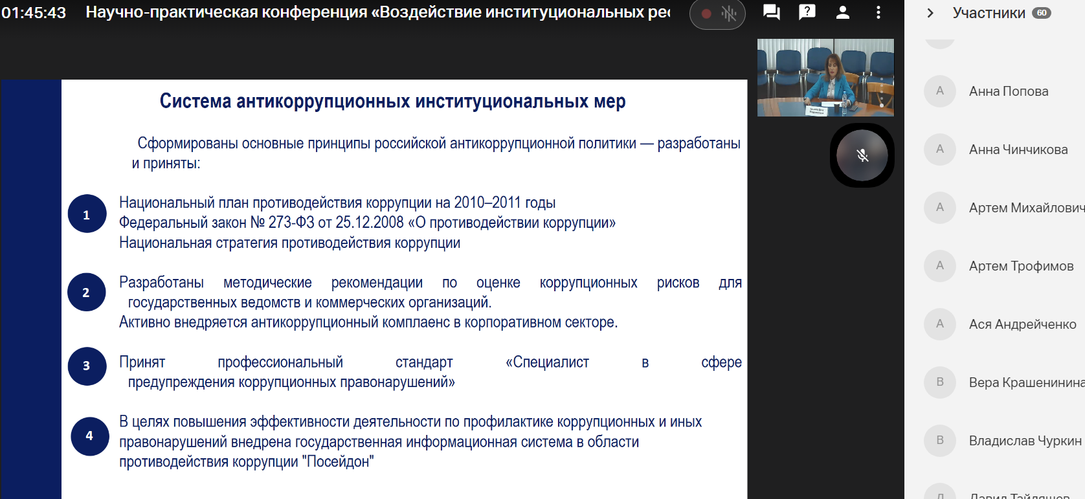This screenshot has width=1085, height=499.
Task: Open the three-dot more options menu
Action: pyautogui.click(x=878, y=12)
